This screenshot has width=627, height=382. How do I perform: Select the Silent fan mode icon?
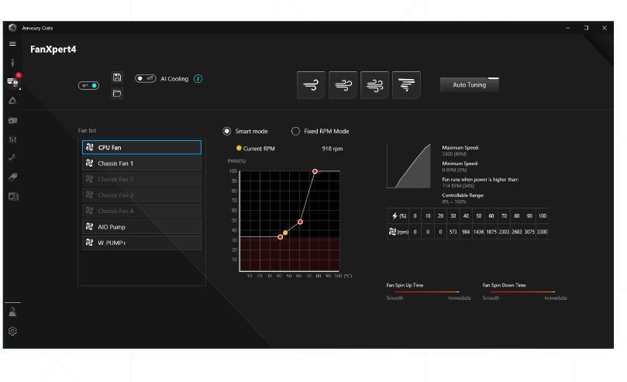(x=311, y=84)
